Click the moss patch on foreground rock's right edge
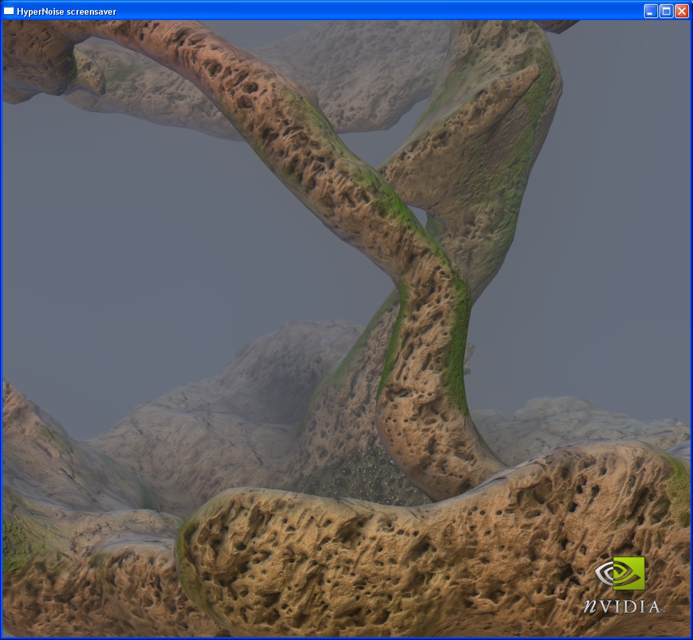693x640 pixels. coord(678,490)
